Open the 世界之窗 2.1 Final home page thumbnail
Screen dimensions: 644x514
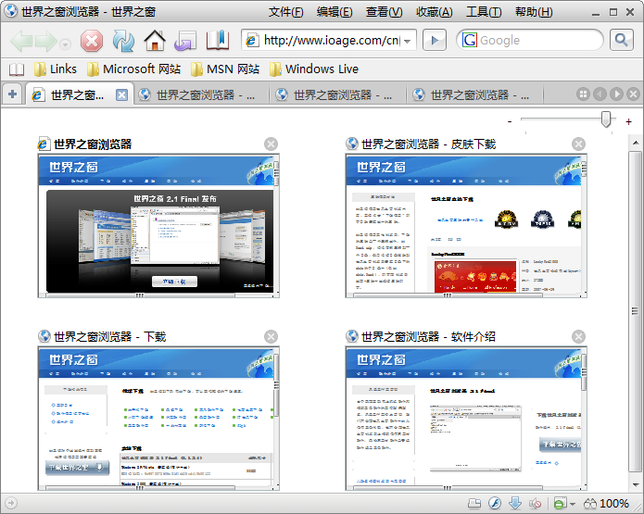(158, 226)
